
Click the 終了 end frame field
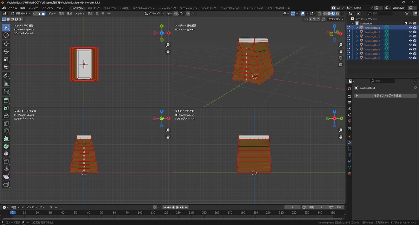(x=334, y=207)
